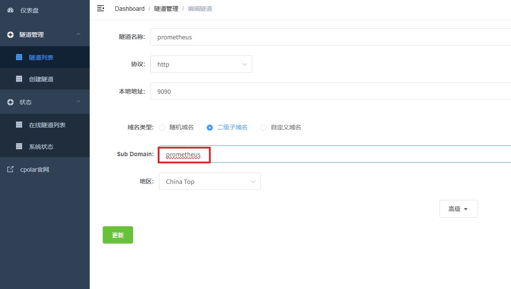The width and height of the screenshot is (511, 289).
Task: Go to Dashboard breadcrumb
Action: pyautogui.click(x=130, y=9)
